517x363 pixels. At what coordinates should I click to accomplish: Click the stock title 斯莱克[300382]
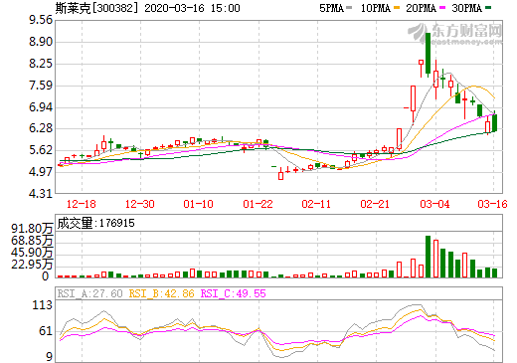[x=96, y=8]
